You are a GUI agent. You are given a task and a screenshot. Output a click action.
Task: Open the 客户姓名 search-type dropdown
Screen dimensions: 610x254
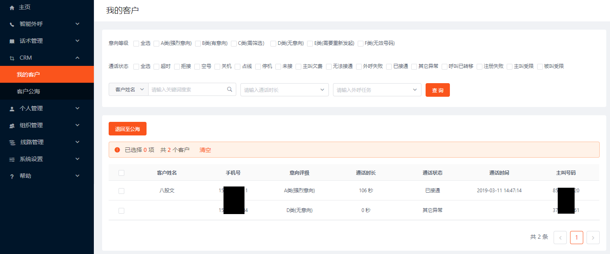[x=128, y=90]
